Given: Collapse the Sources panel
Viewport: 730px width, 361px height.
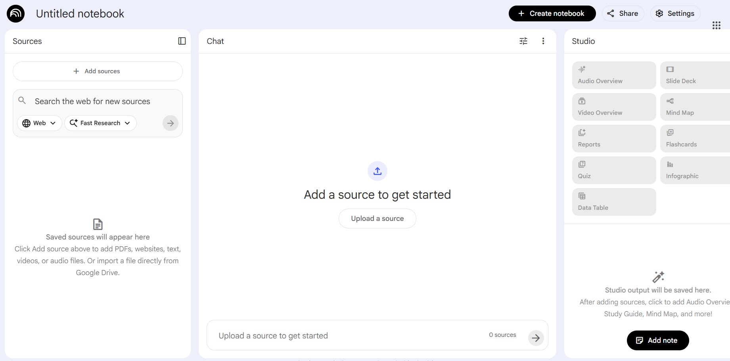Looking at the screenshot, I should pos(182,41).
